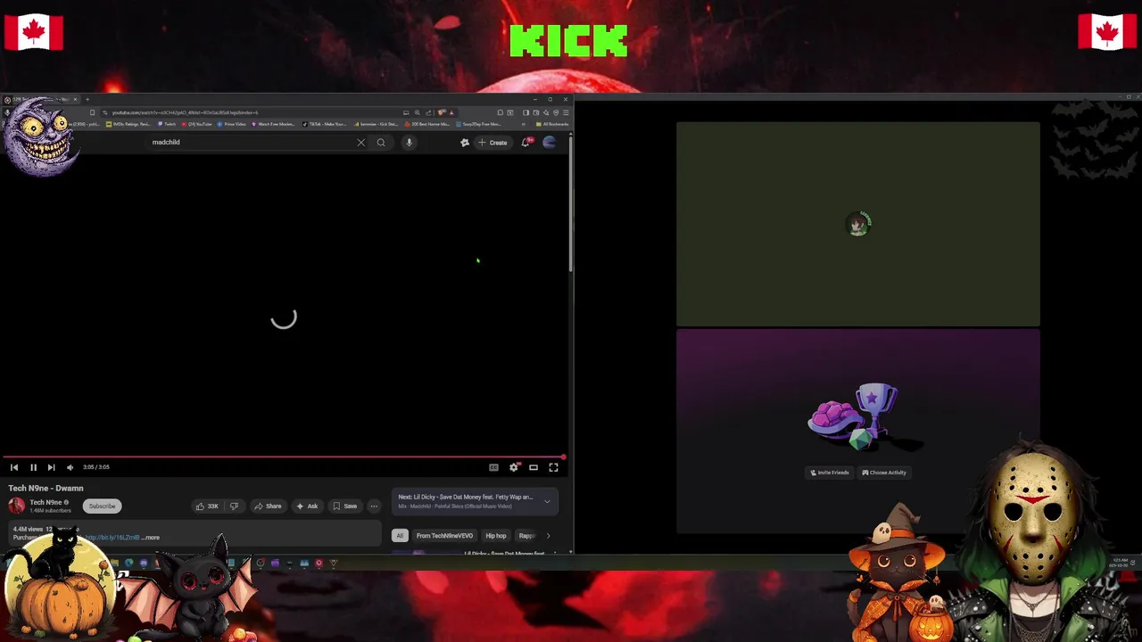Open the Ask AI button

coord(307,506)
